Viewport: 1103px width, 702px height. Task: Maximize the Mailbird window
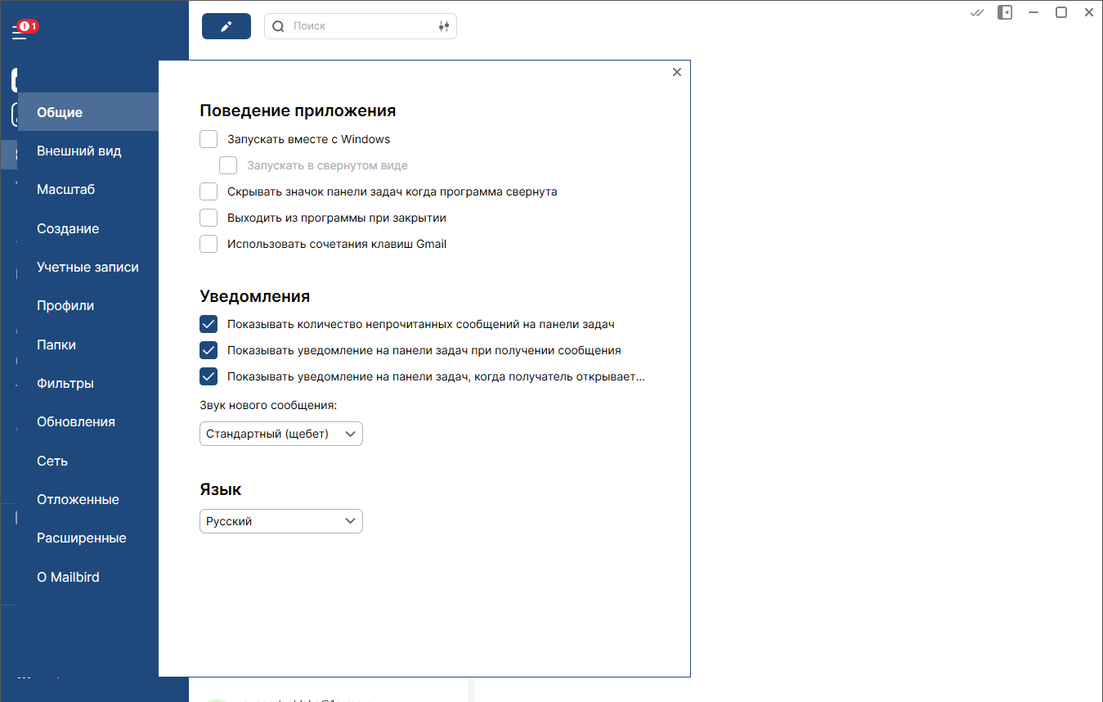pos(1061,12)
